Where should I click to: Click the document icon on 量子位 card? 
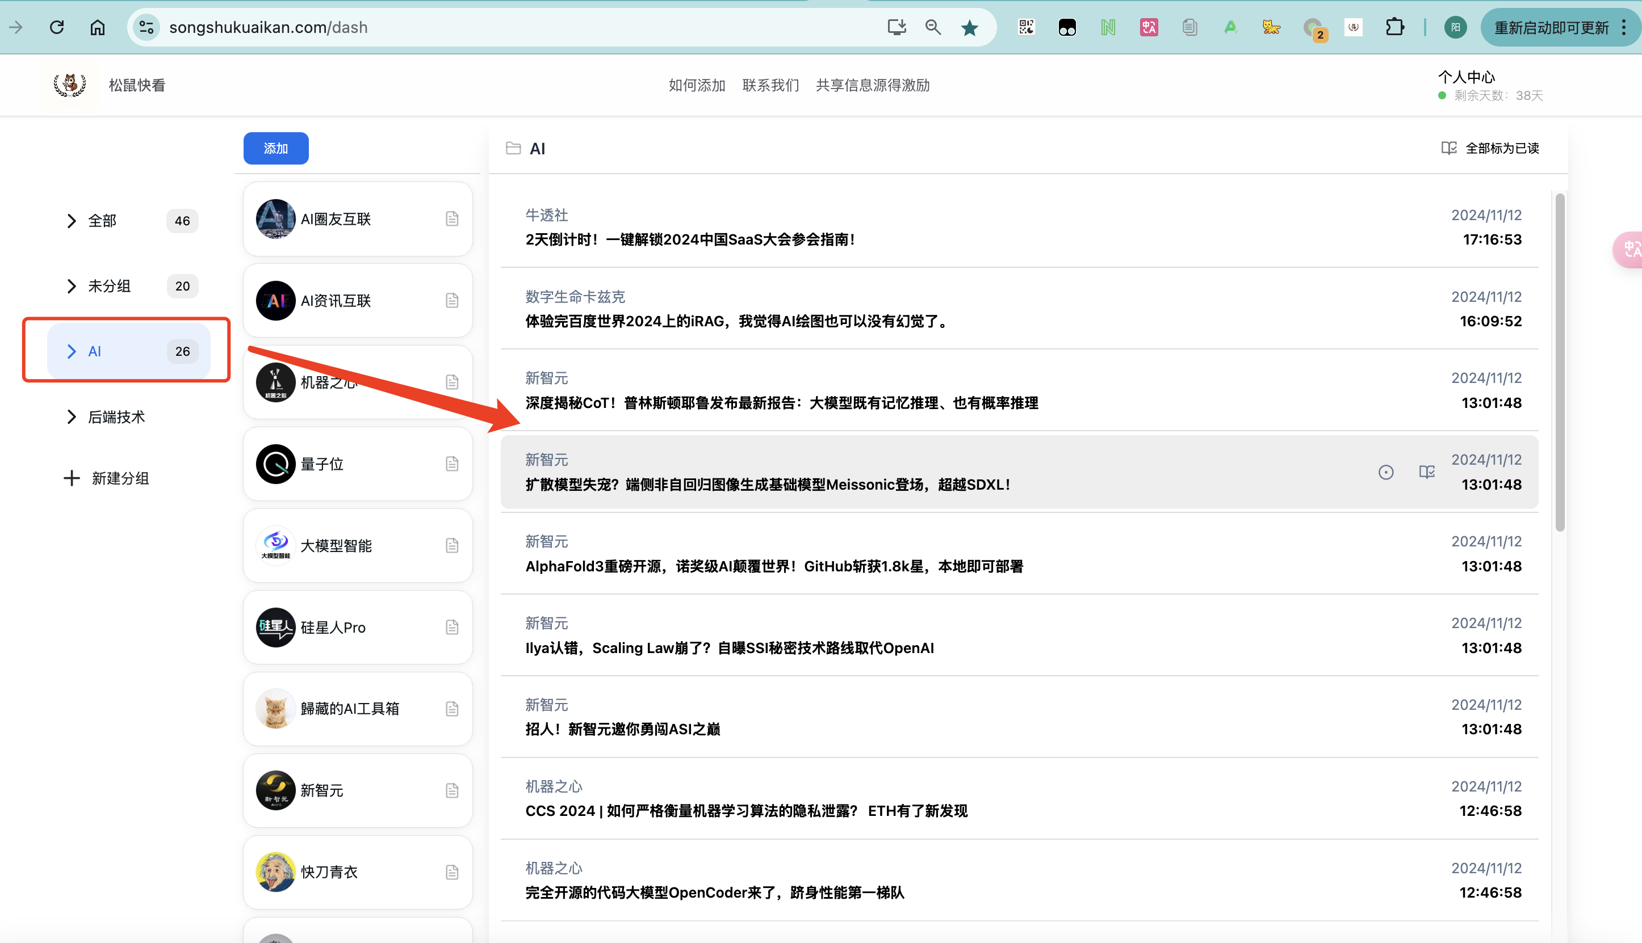click(451, 464)
